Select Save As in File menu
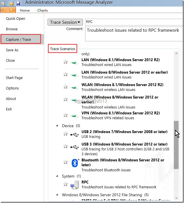This screenshot has height=203, width=184. point(12,50)
